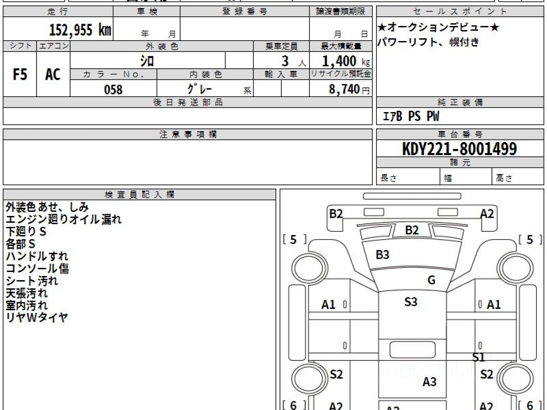
Task: Click the S3 mark on the cab roof
Action: [x=411, y=302]
